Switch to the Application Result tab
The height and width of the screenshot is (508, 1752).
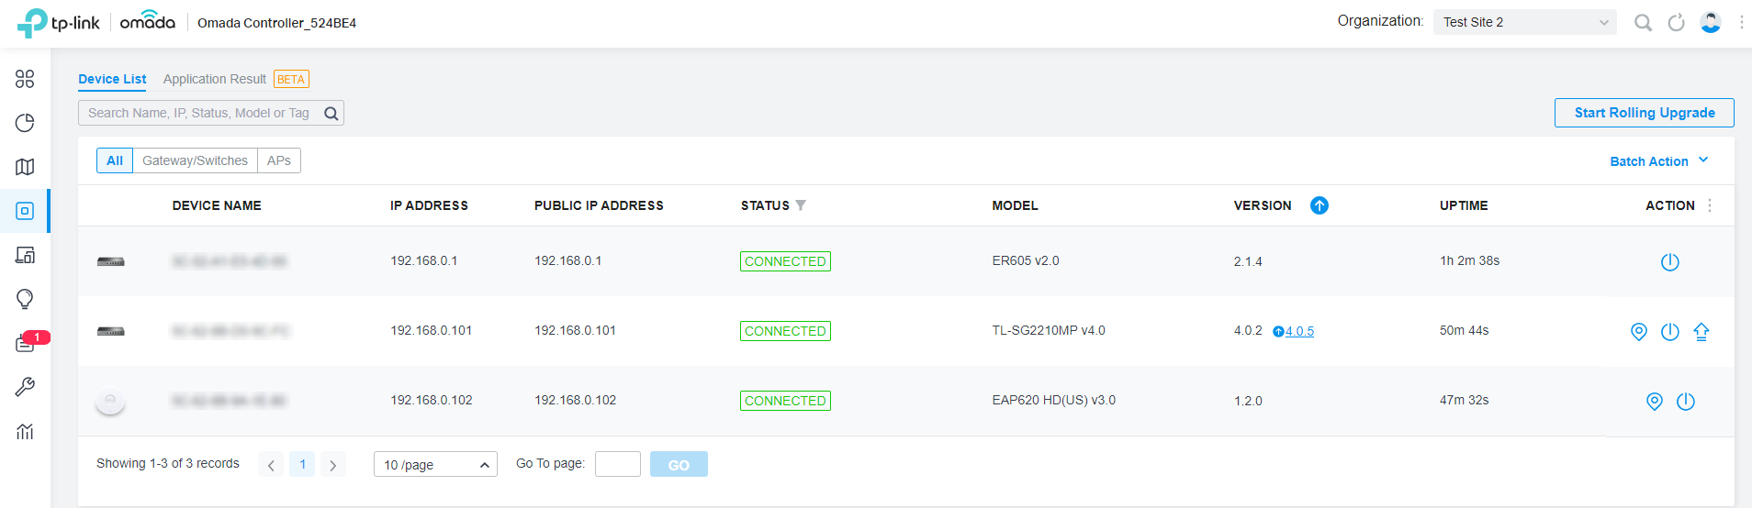point(215,79)
